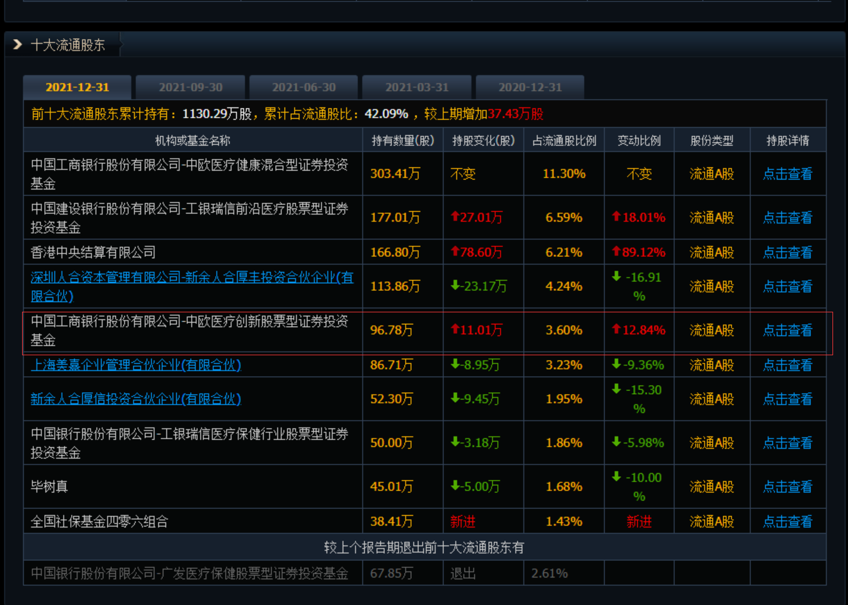Switch to the 2021-09-30 tab
Image resolution: width=848 pixels, height=605 pixels.
pyautogui.click(x=190, y=88)
